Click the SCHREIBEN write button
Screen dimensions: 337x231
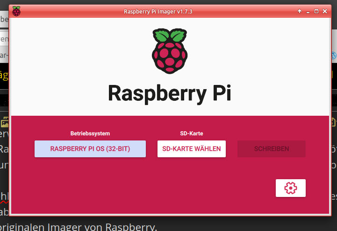click(272, 149)
